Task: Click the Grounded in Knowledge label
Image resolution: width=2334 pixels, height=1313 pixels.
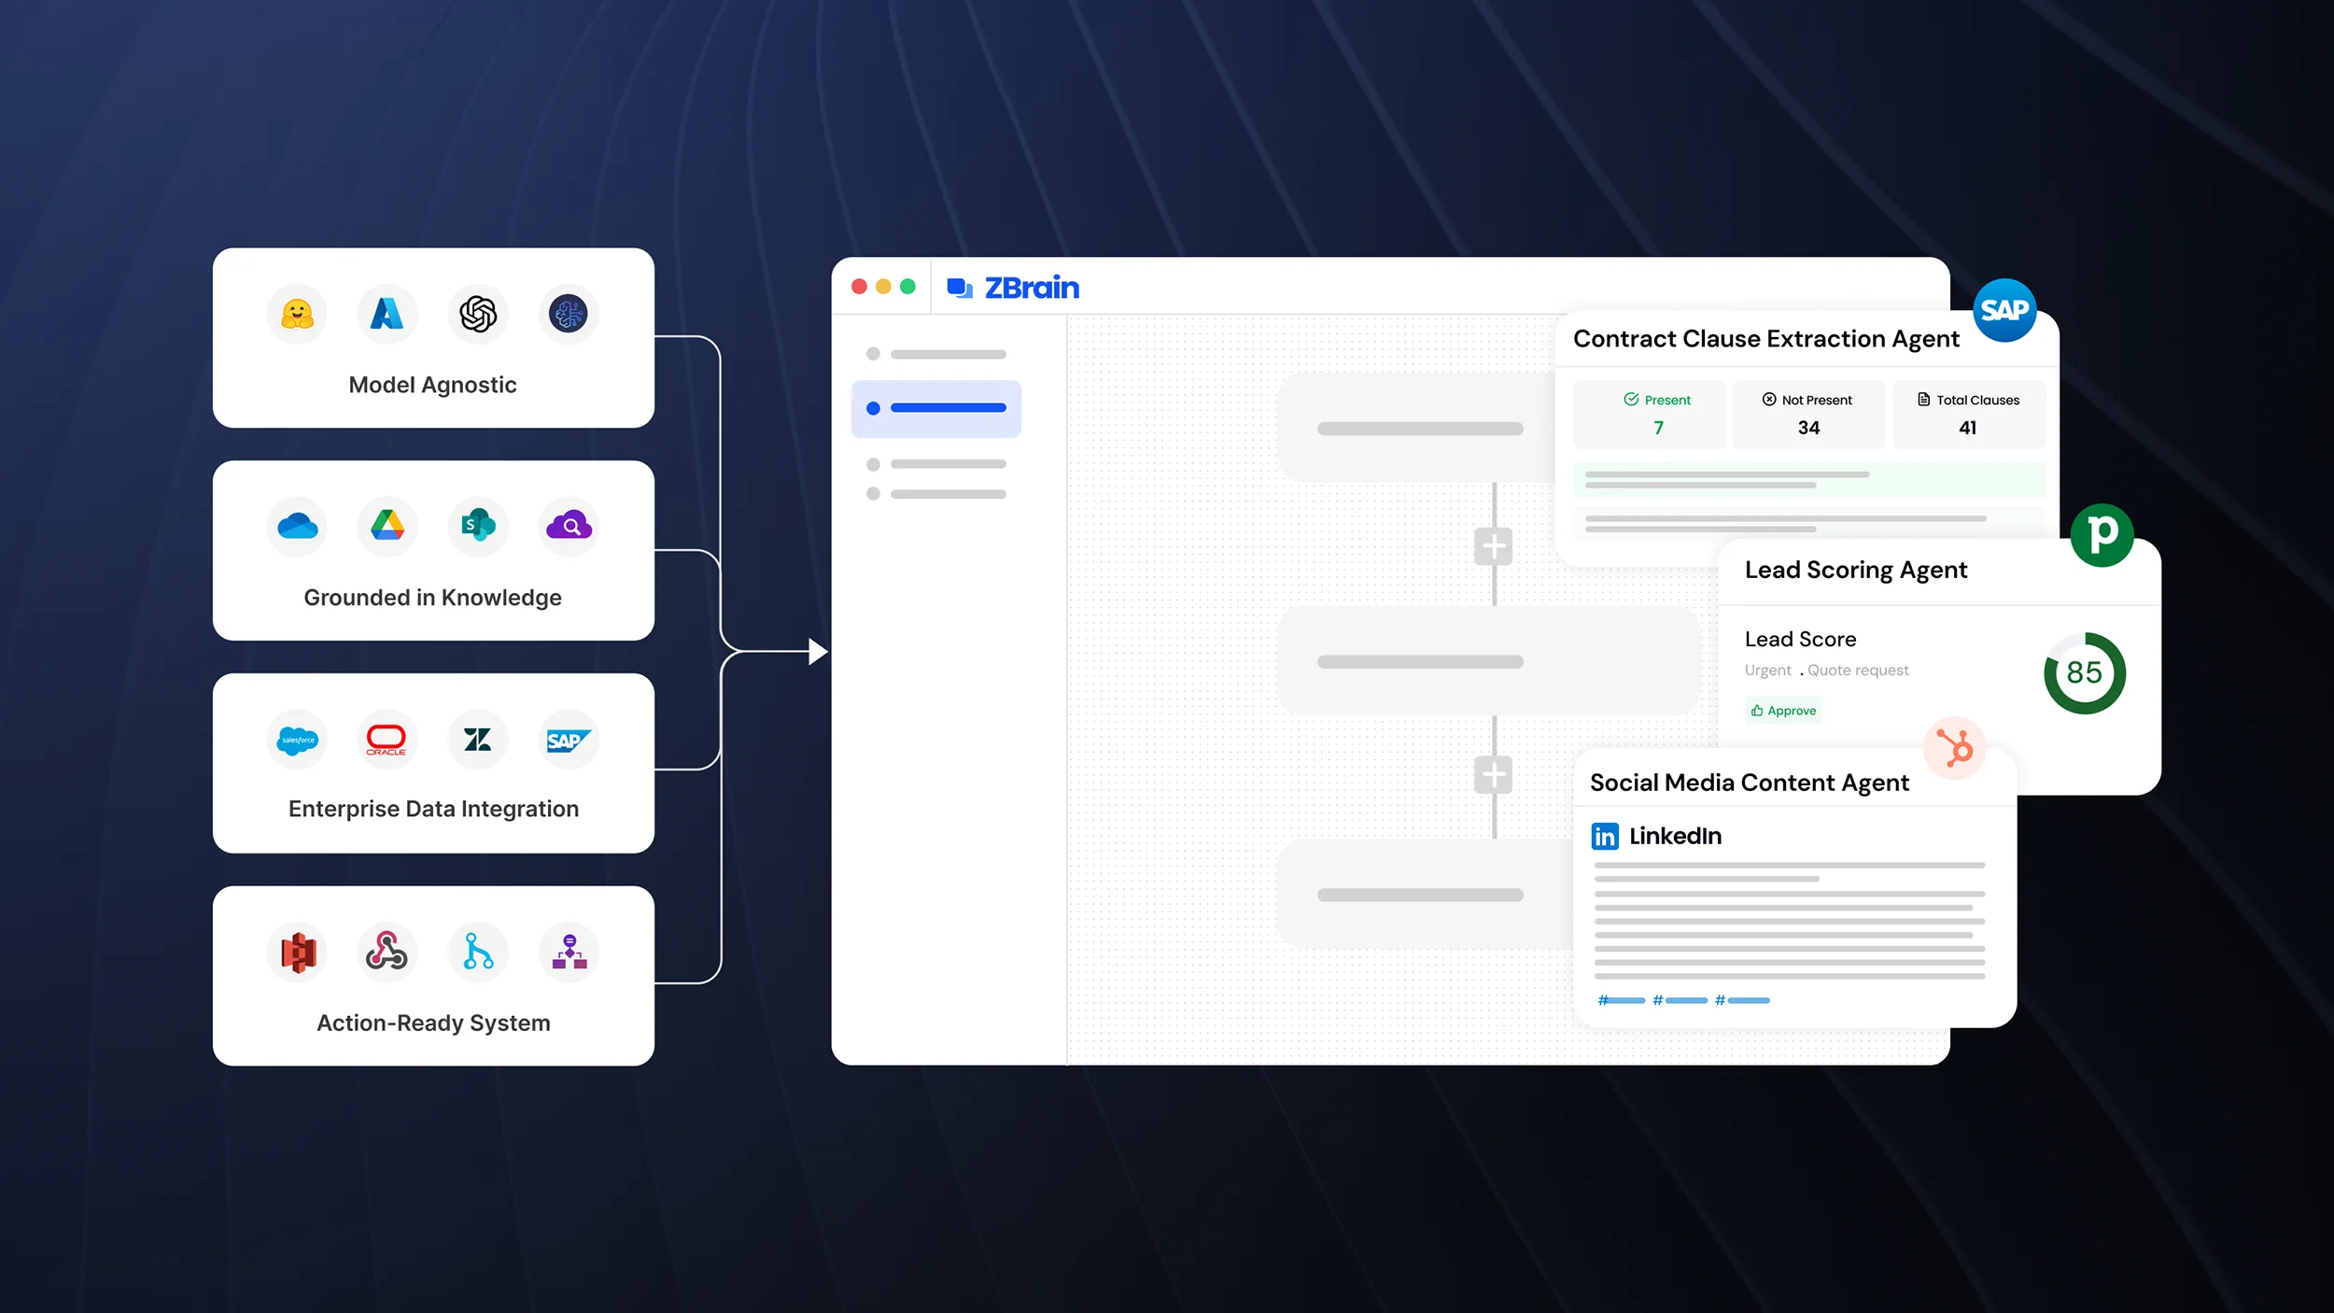Action: click(432, 598)
